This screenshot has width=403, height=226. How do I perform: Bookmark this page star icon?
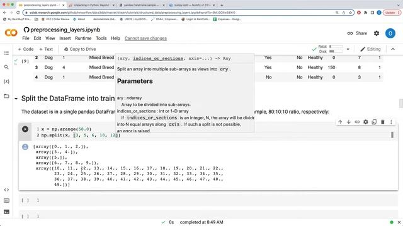[350, 13]
